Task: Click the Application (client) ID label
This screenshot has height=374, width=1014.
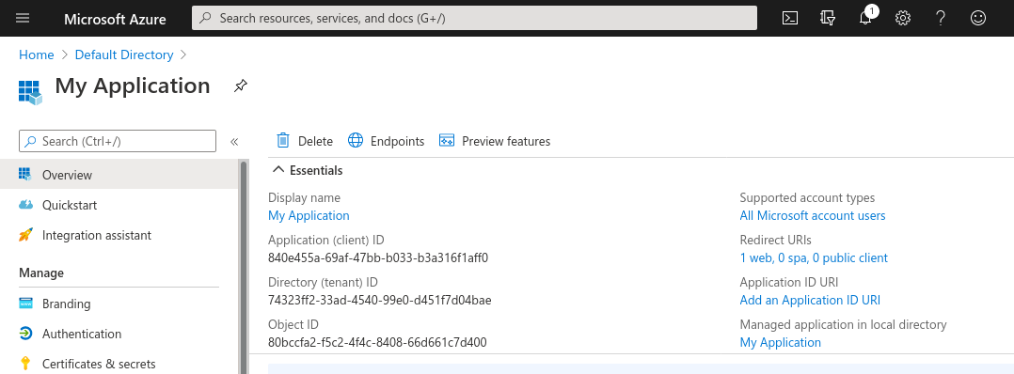Action: click(325, 240)
